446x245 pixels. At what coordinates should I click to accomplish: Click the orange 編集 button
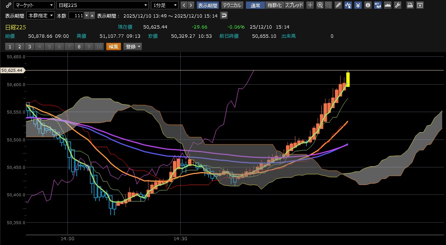click(x=113, y=47)
